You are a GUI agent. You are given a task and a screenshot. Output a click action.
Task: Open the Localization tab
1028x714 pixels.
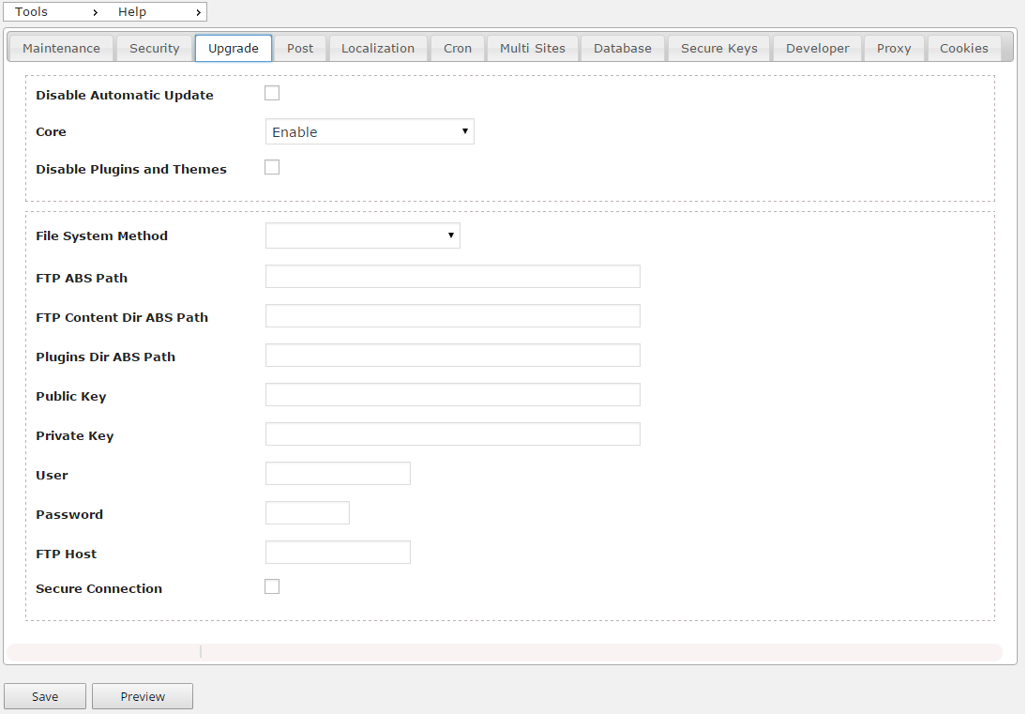point(378,49)
